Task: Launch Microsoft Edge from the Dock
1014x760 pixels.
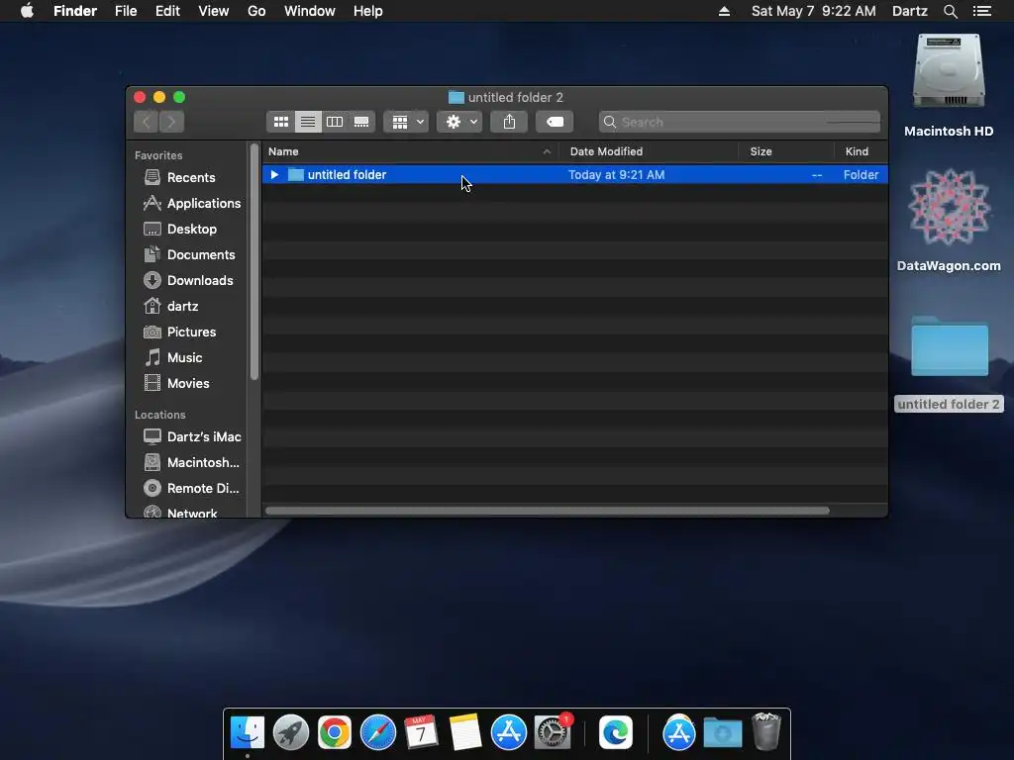Action: tap(615, 732)
